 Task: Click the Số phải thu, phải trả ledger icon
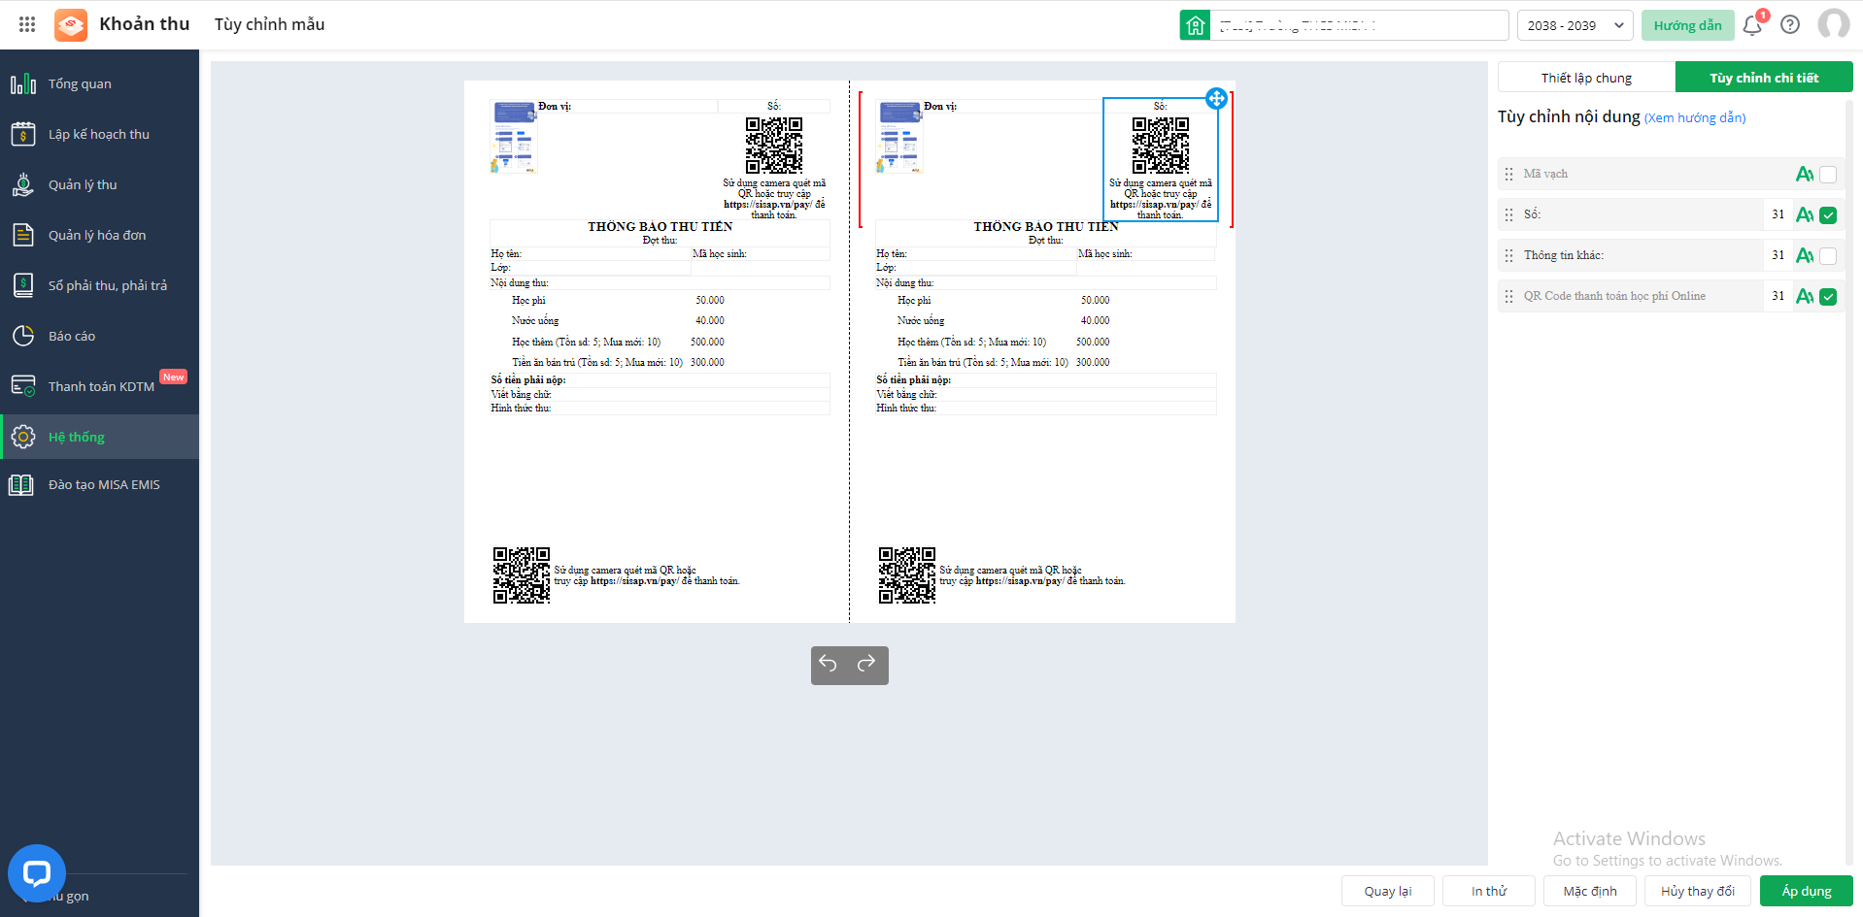(23, 285)
